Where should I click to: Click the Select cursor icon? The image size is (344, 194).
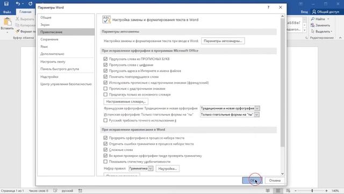coord(313,31)
